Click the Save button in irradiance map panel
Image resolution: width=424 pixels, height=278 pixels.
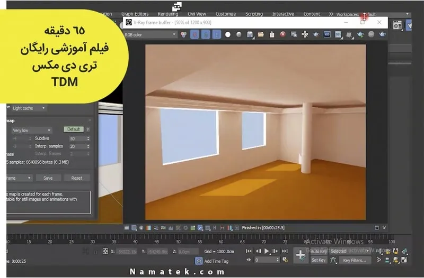pyautogui.click(x=48, y=178)
